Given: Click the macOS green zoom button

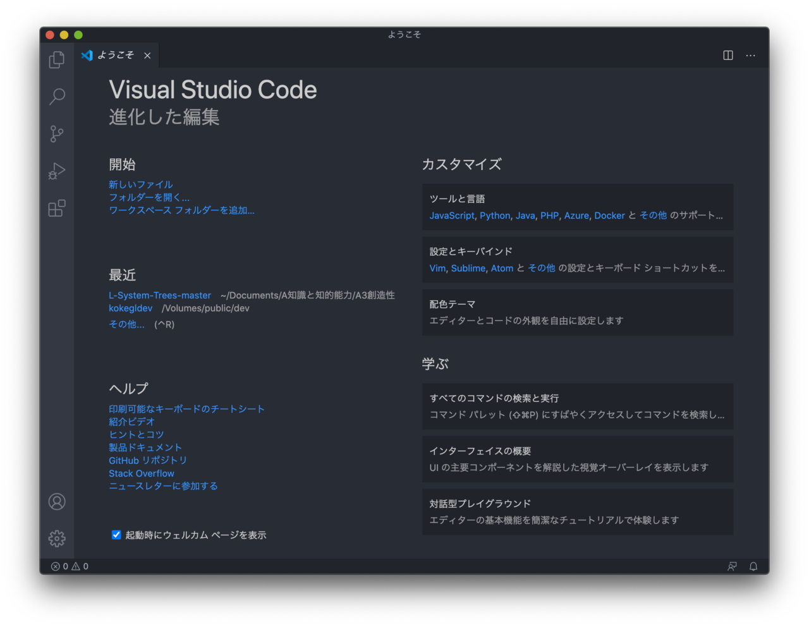Looking at the screenshot, I should tap(78, 35).
